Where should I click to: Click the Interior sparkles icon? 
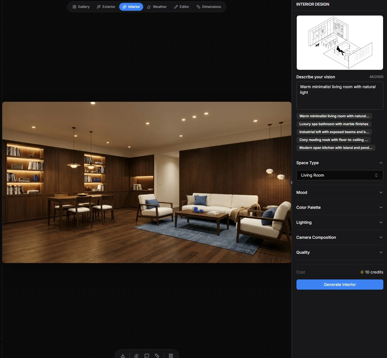click(124, 6)
